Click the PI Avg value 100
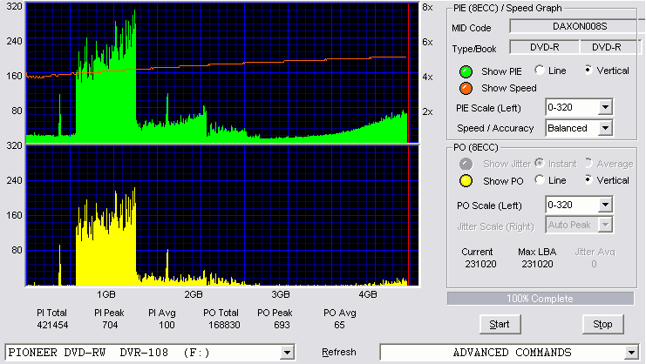Image resolution: width=646 pixels, height=364 pixels. (x=167, y=325)
